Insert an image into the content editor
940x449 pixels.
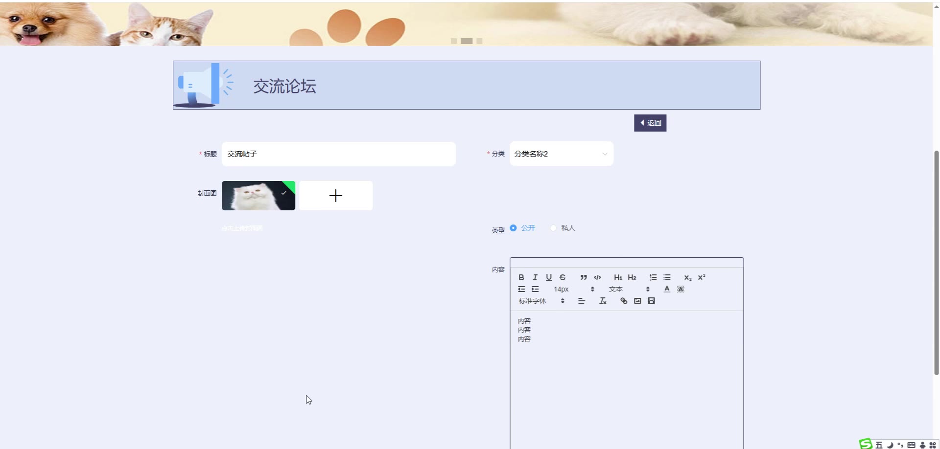(637, 301)
